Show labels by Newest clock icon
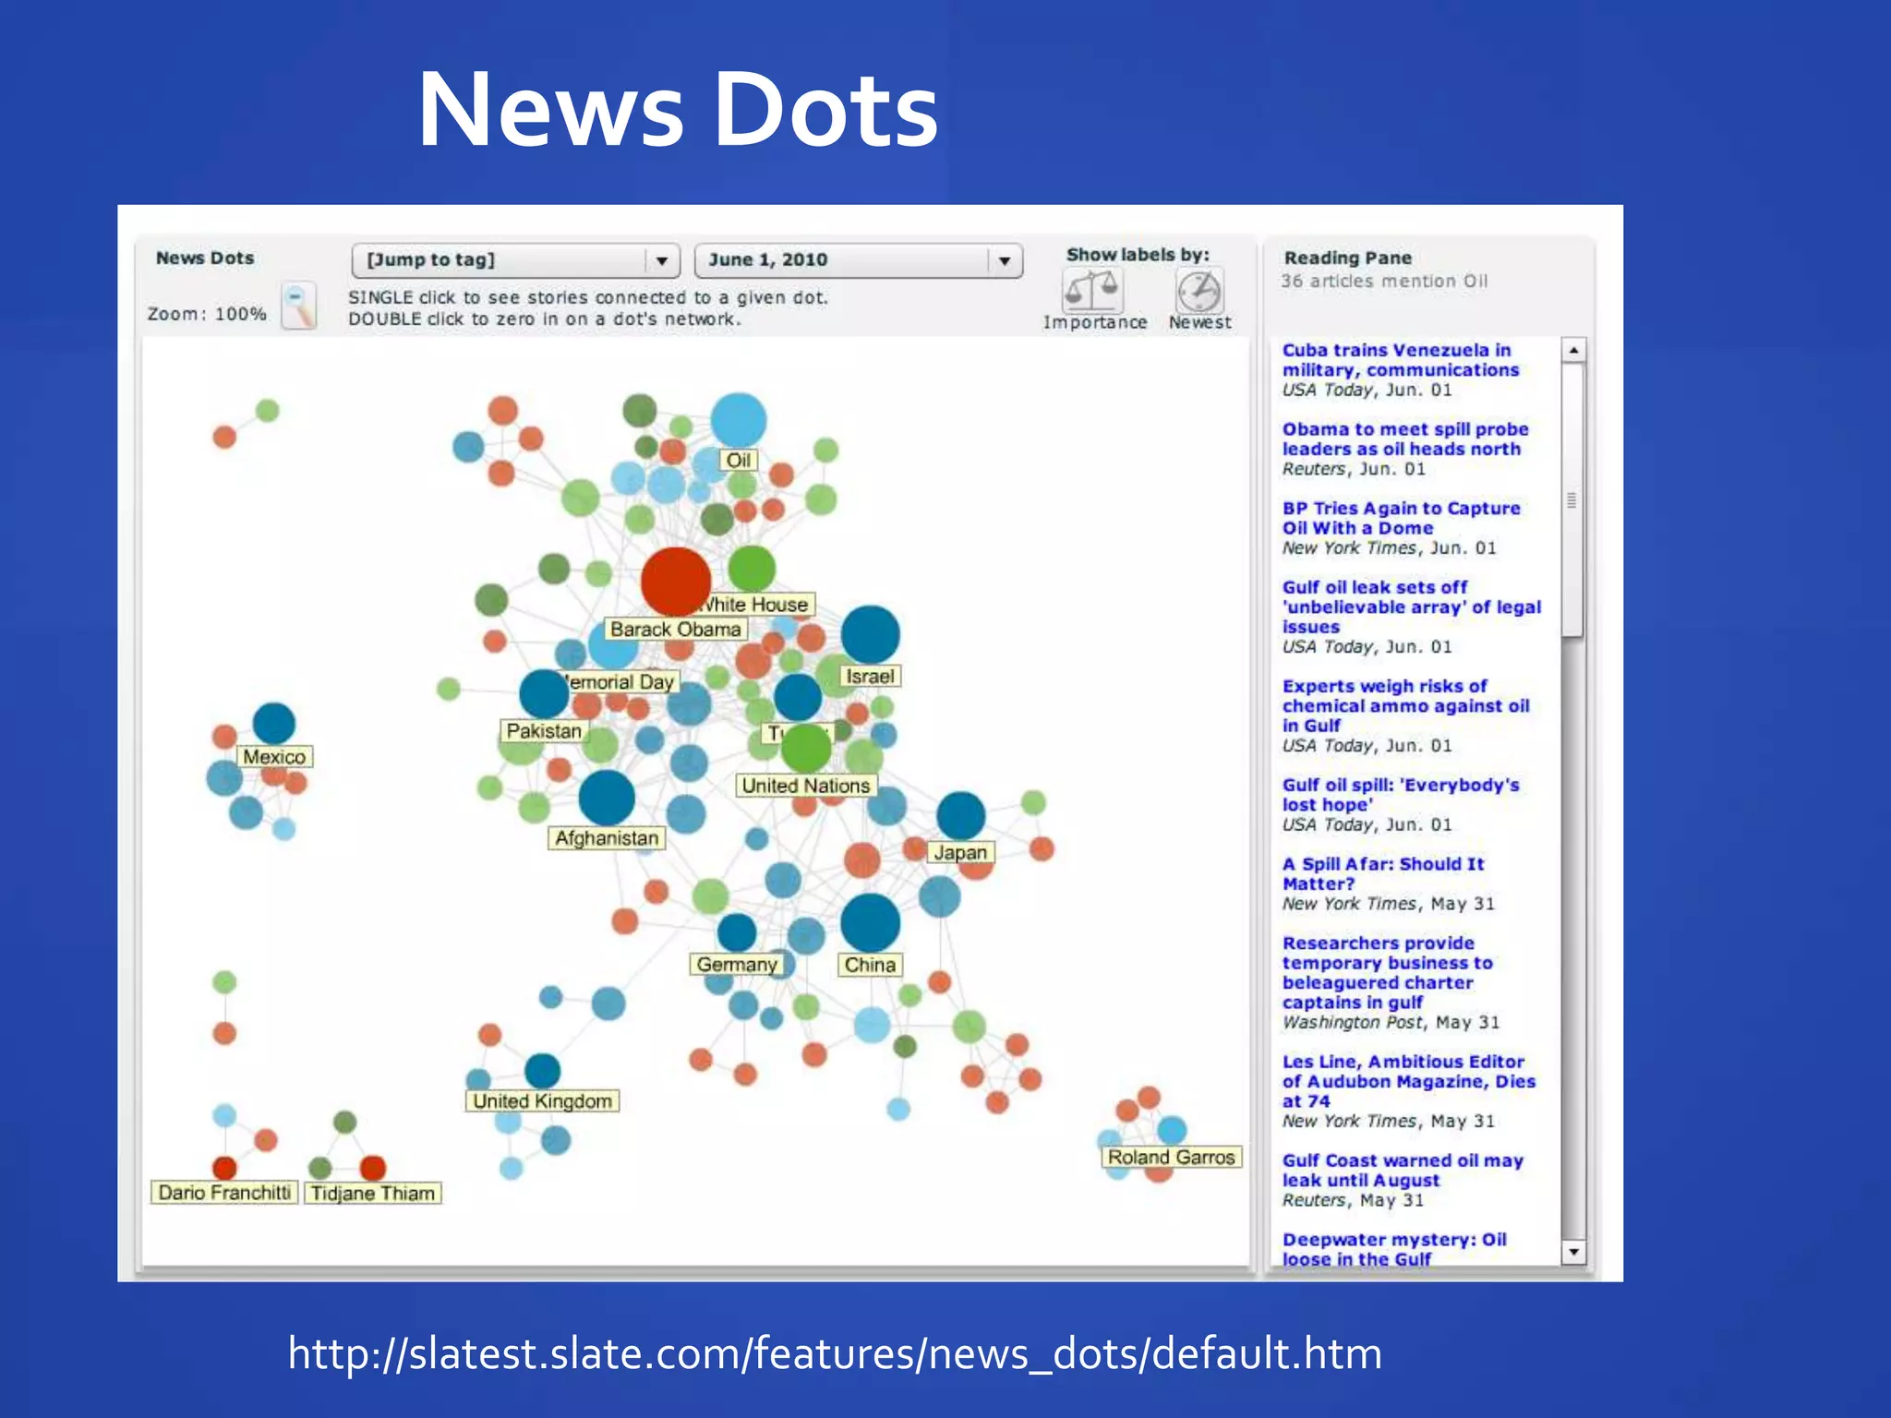This screenshot has height=1418, width=1891. (1199, 292)
